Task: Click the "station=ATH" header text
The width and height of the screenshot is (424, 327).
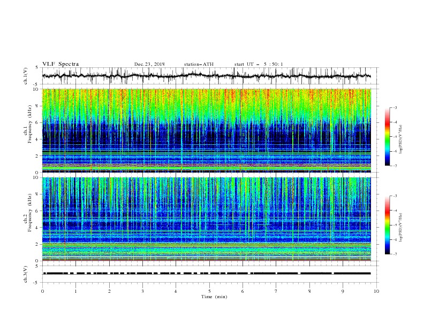Action: 199,64
